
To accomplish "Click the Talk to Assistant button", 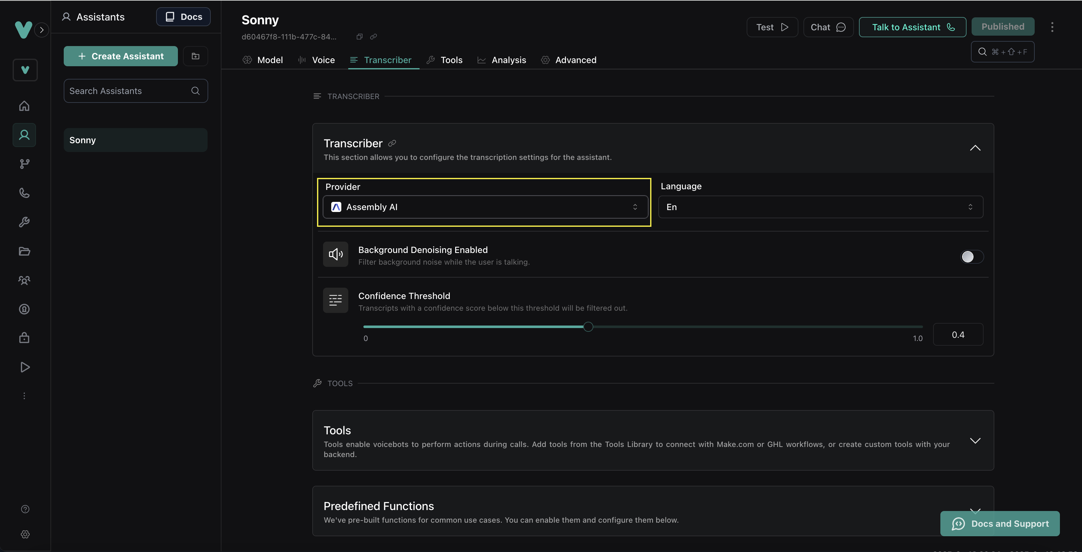I will tap(912, 27).
